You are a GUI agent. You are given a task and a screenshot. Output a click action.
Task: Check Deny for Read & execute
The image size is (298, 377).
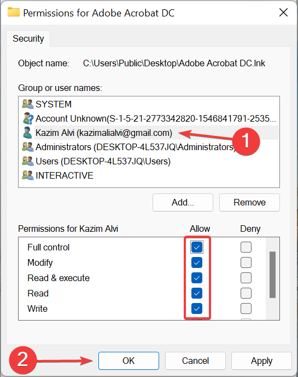[246, 278]
